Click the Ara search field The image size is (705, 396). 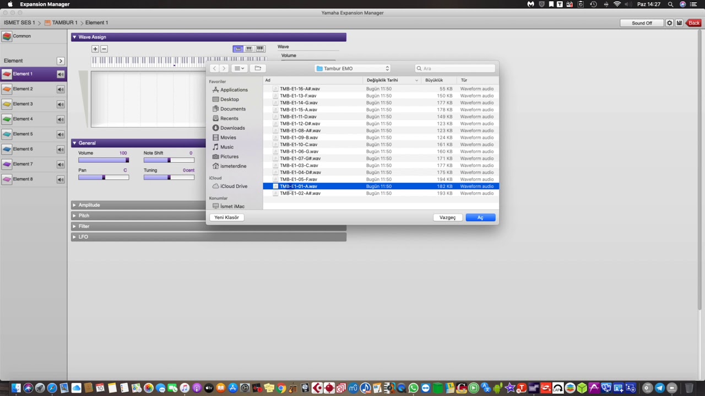point(455,68)
